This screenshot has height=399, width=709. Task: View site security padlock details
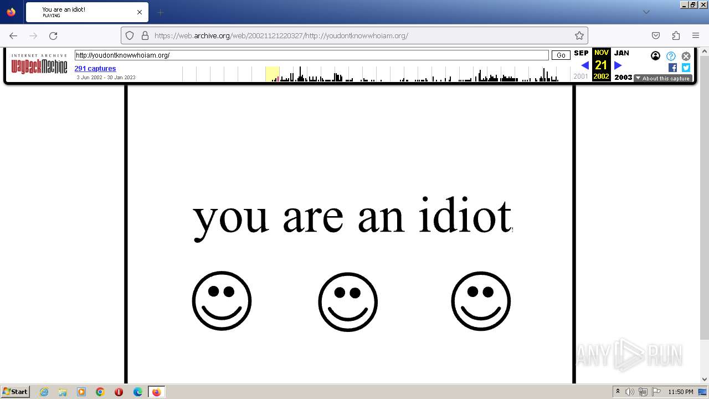point(145,35)
